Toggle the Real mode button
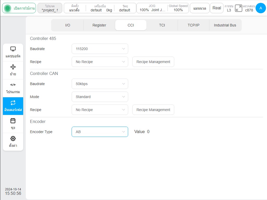 coord(217,8)
